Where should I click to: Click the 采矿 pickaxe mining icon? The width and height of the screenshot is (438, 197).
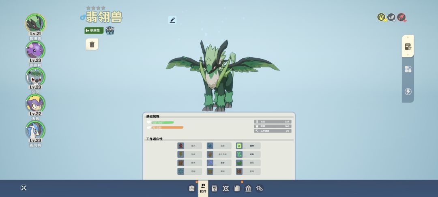click(210, 163)
